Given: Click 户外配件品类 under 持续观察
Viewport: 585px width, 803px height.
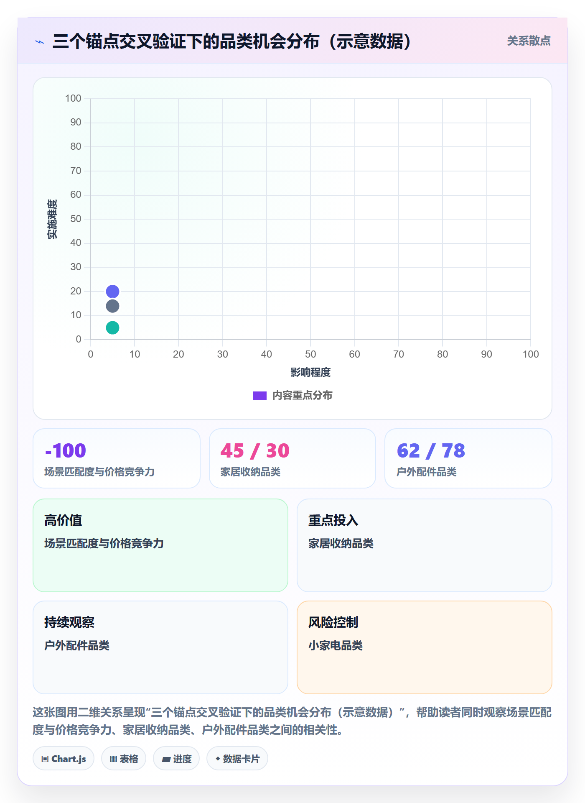Looking at the screenshot, I should click(77, 645).
